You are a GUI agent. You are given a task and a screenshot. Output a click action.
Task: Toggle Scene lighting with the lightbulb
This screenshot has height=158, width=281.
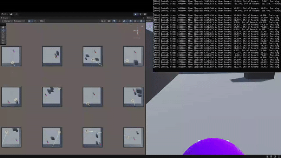[x=114, y=21]
